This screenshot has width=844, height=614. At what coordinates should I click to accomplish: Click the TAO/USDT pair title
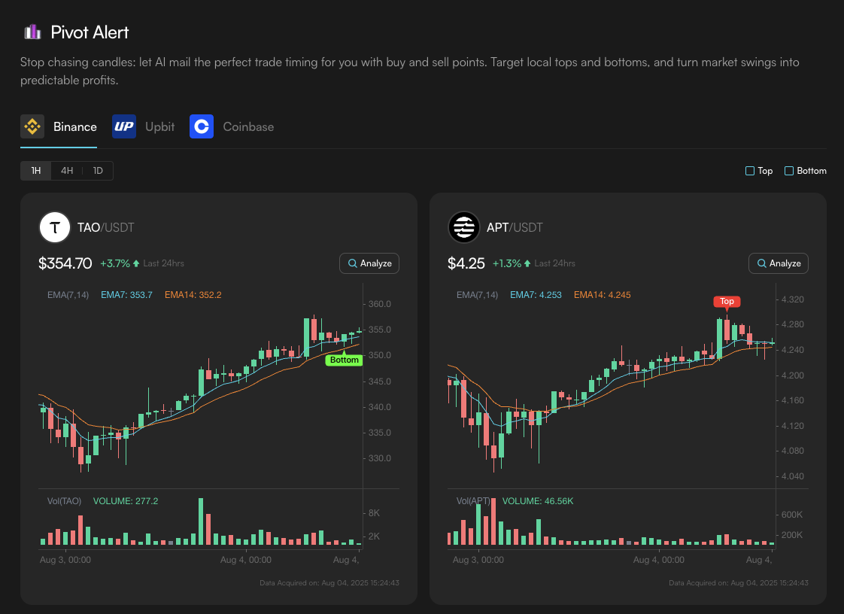click(106, 227)
